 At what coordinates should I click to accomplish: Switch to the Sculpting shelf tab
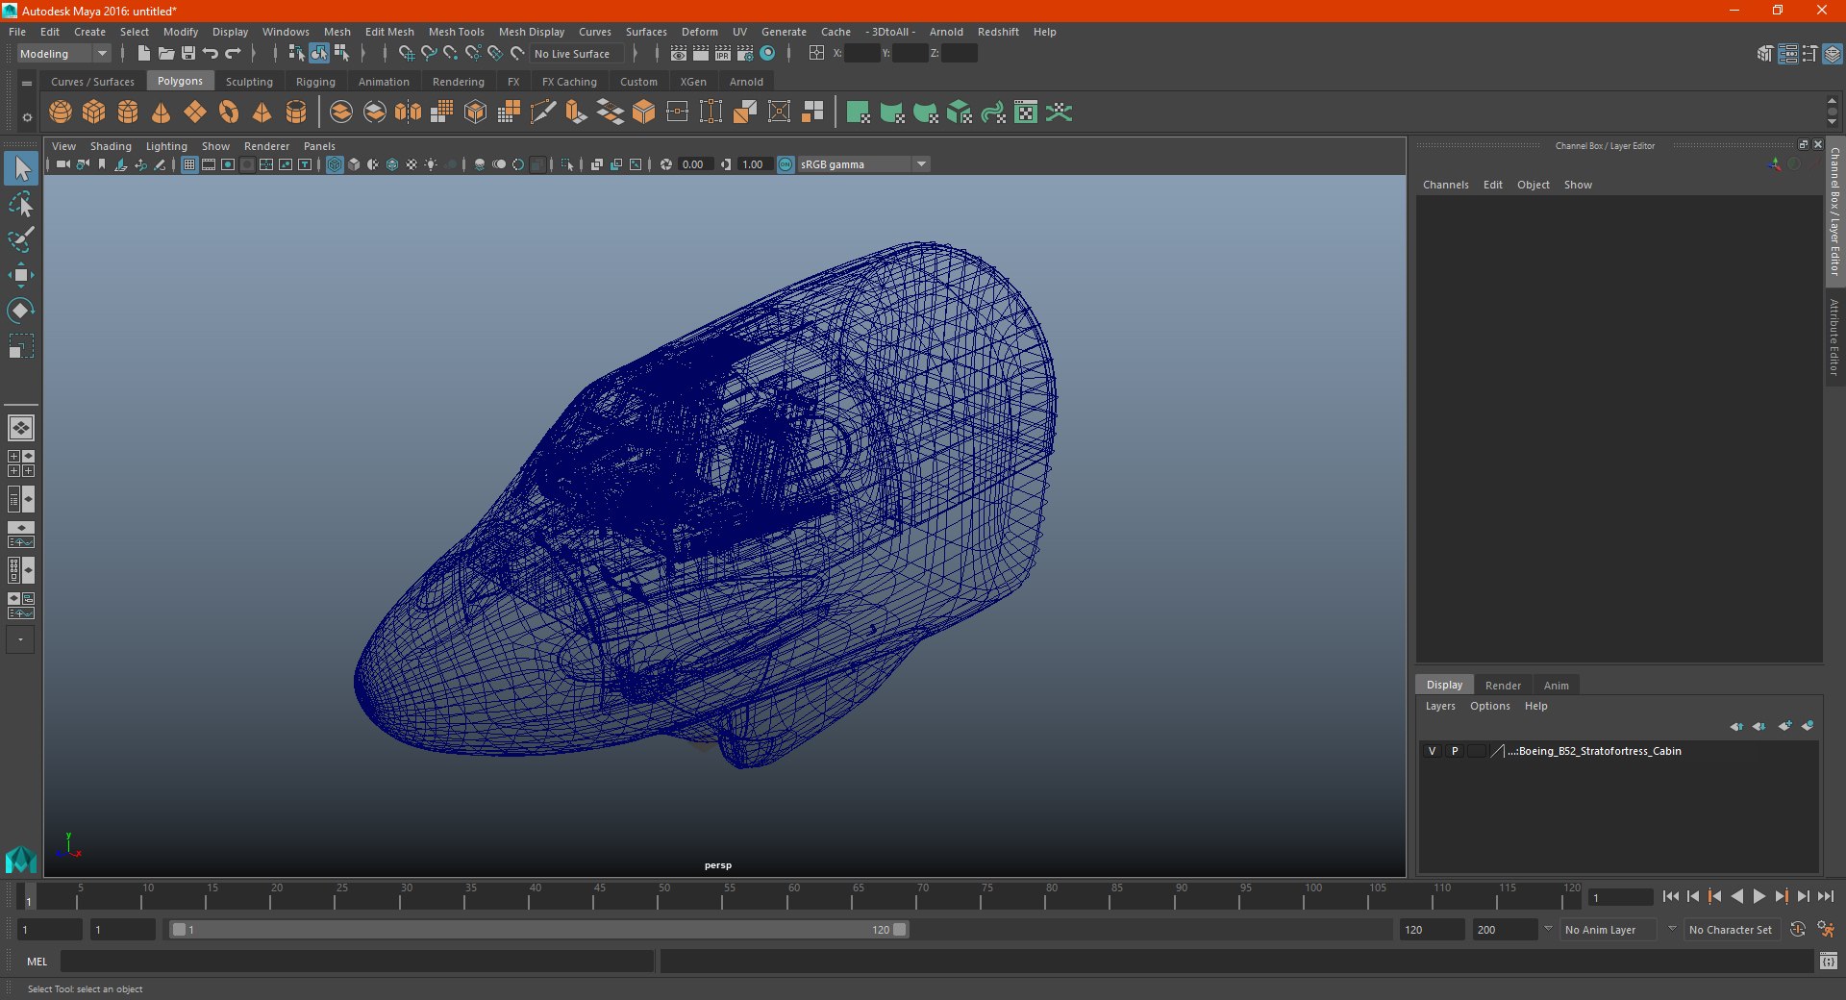pos(249,82)
